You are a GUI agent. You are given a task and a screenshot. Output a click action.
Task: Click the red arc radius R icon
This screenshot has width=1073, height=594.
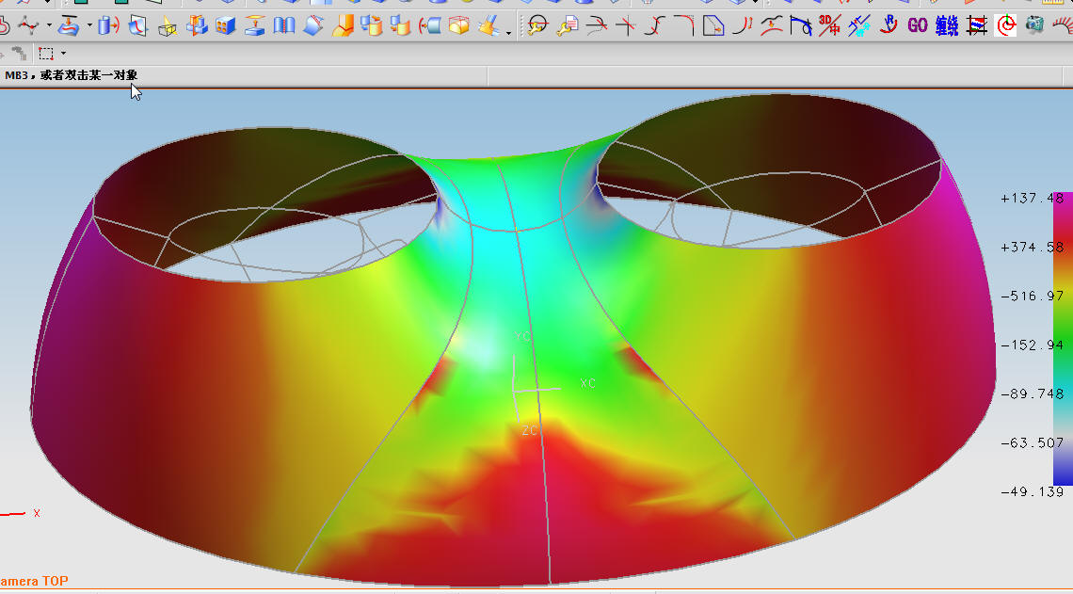coord(889,26)
